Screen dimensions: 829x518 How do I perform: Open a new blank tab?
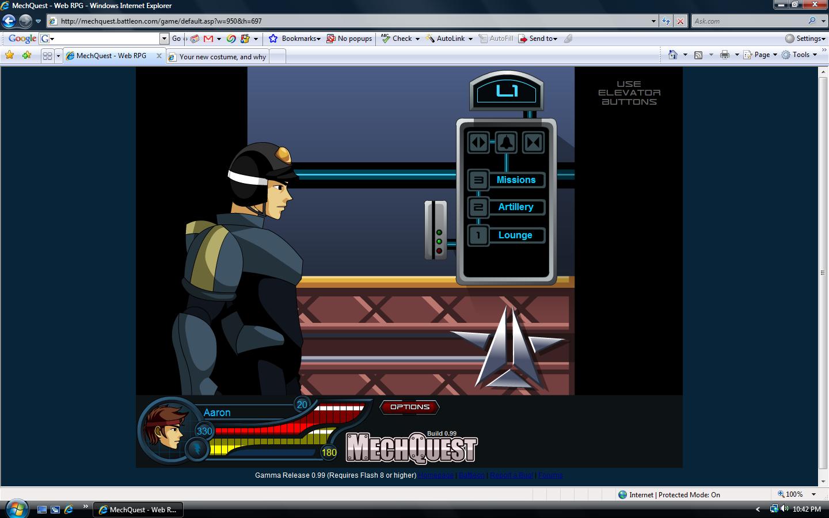click(x=277, y=56)
